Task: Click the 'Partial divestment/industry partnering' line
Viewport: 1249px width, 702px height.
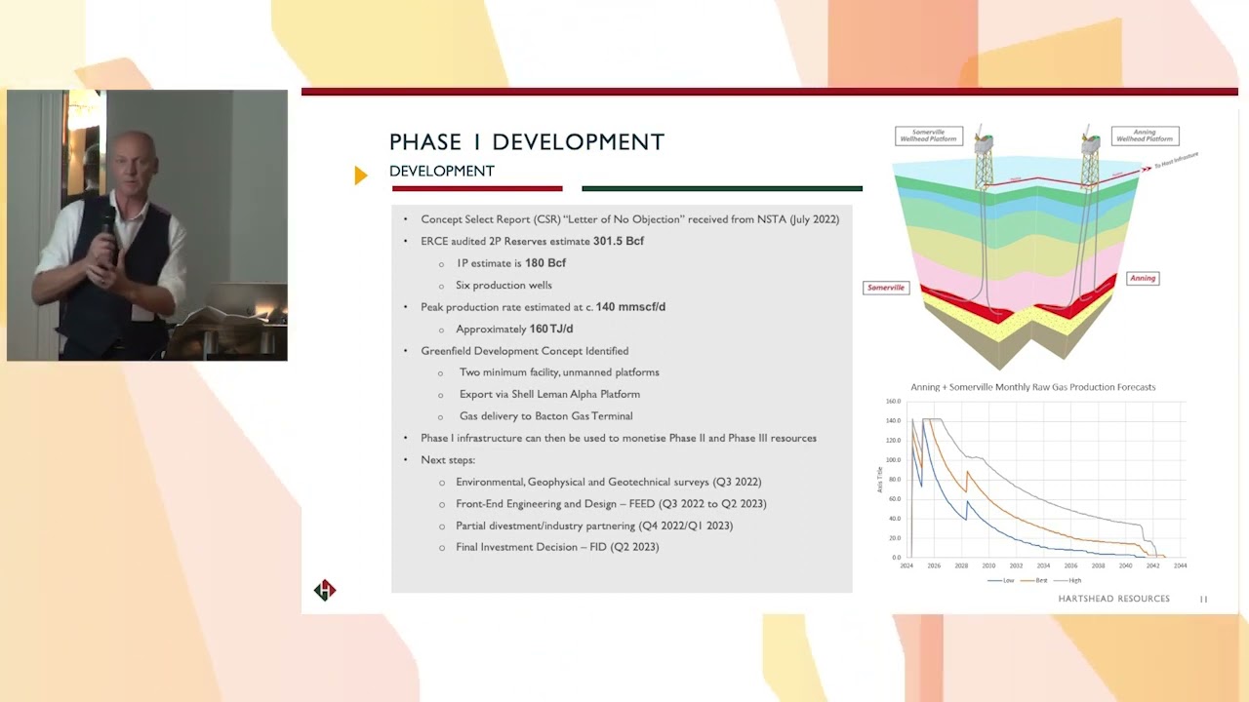Action: point(594,526)
